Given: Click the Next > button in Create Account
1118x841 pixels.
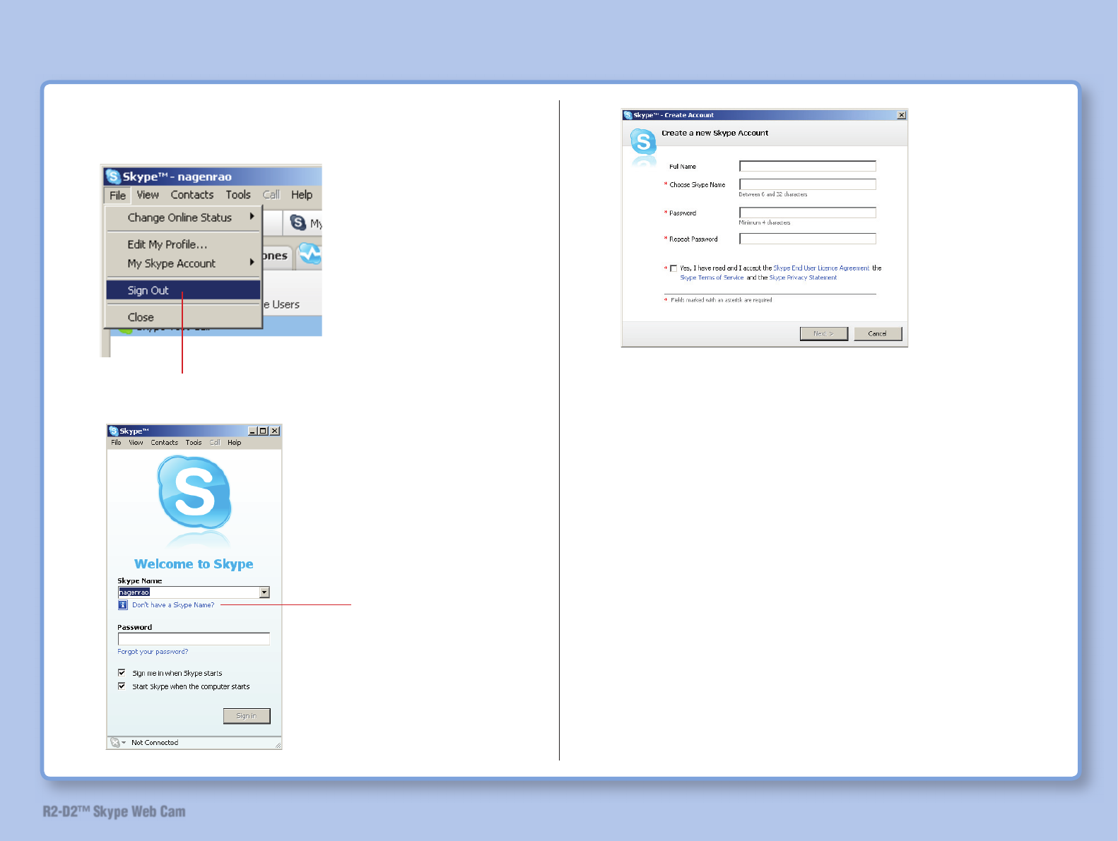Looking at the screenshot, I should click(x=823, y=333).
